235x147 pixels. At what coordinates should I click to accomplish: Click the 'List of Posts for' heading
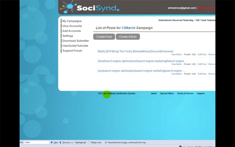(x=108, y=28)
